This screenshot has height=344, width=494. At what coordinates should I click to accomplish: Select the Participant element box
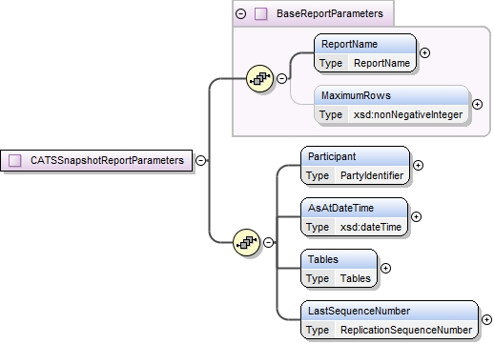coord(355,166)
